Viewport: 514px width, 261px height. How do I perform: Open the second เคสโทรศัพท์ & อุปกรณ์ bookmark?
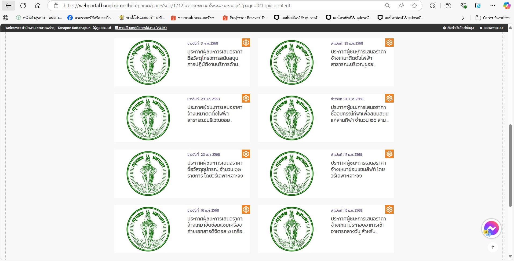349,18
